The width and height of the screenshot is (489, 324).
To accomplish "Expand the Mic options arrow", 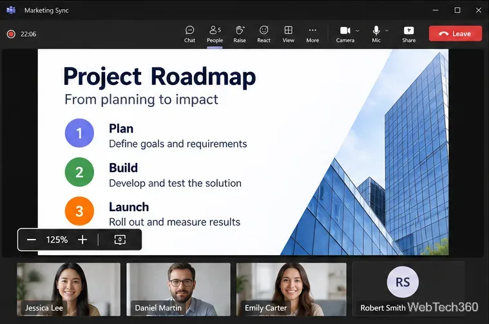I will coord(387,30).
